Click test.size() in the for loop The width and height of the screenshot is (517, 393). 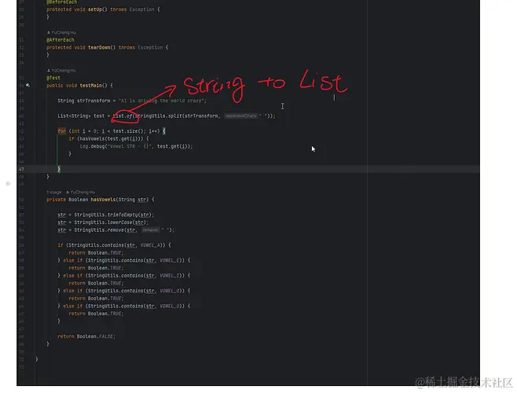(127, 131)
